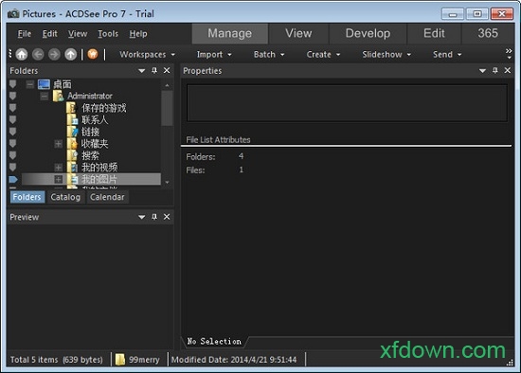
Task: Collapse the Administrator tree node
Action: pyautogui.click(x=44, y=97)
